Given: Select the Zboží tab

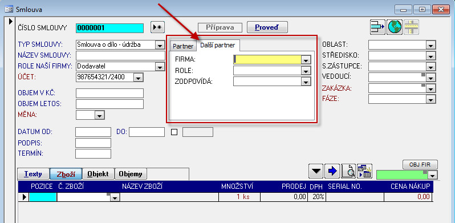Looking at the screenshot, I should [66, 174].
